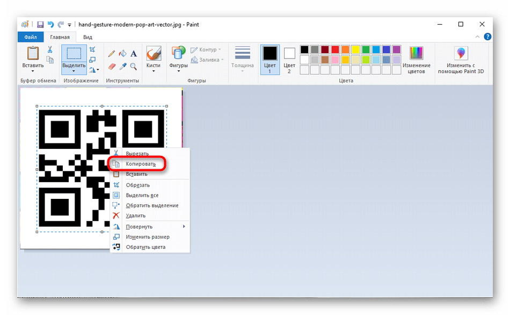Open Paint help question mark icon
510x315 pixels.
(487, 37)
